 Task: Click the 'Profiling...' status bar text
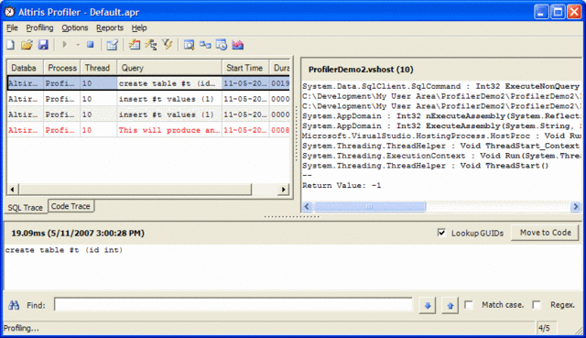click(x=21, y=328)
